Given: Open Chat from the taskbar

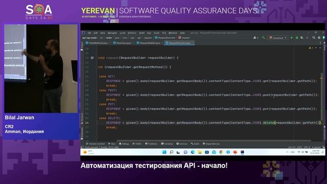Looking at the screenshot, I should point(185,152).
